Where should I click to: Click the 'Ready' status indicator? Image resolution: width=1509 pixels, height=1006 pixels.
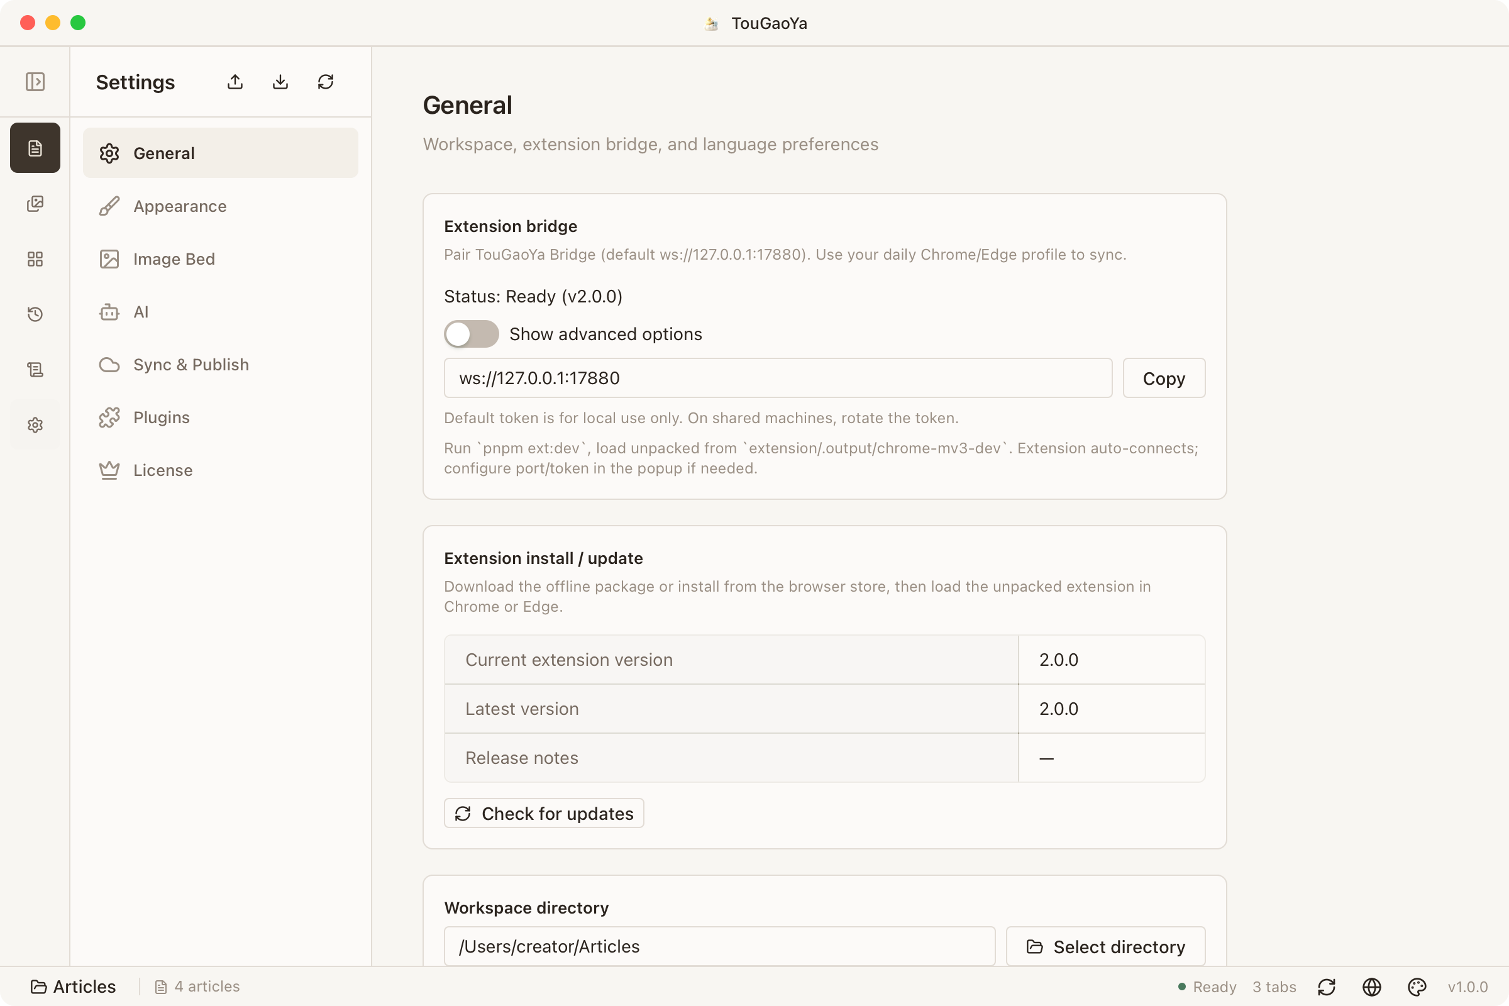tap(1207, 987)
